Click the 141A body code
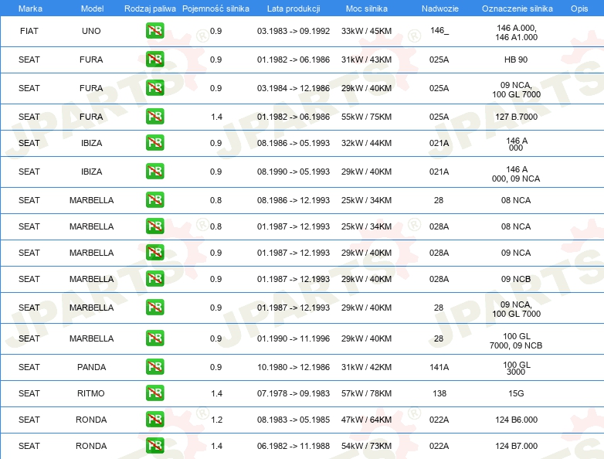 coord(439,367)
